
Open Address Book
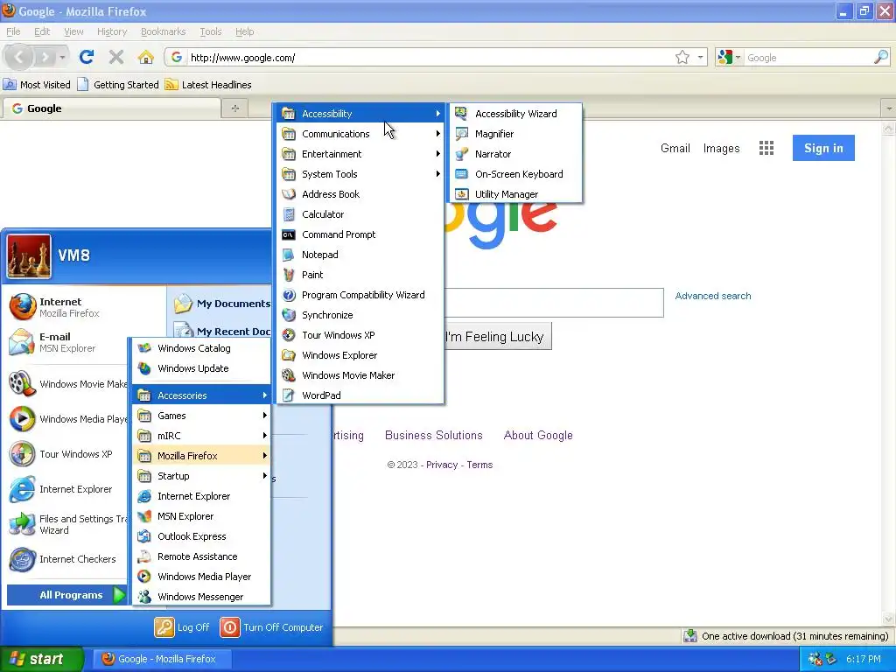[360, 194]
